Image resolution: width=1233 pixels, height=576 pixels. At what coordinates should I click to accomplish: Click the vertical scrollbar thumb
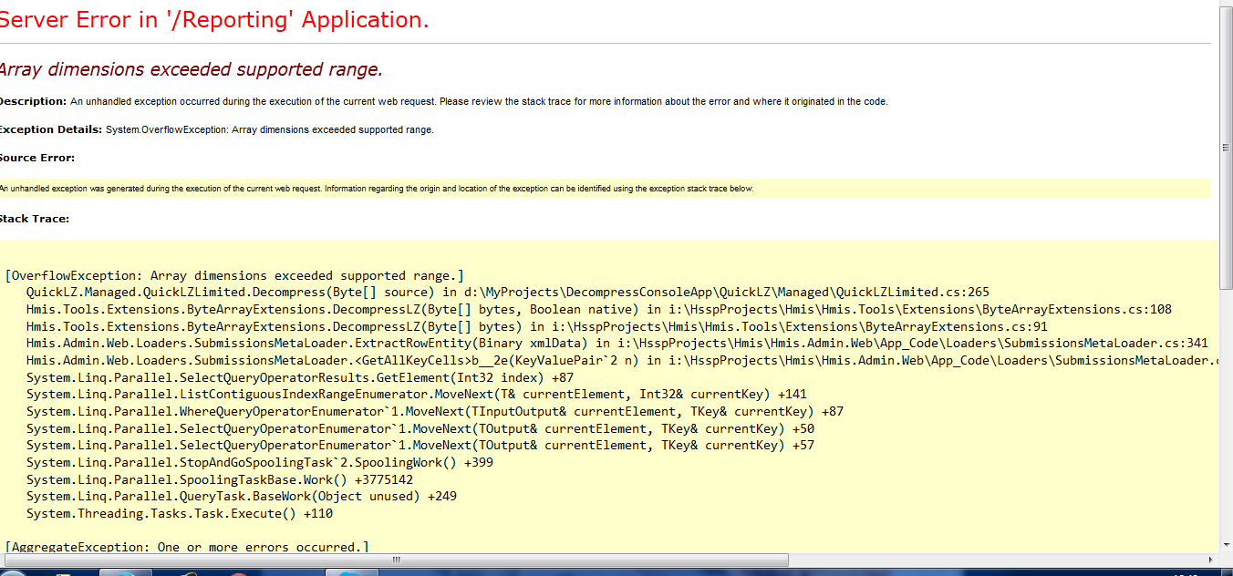coord(1226,148)
